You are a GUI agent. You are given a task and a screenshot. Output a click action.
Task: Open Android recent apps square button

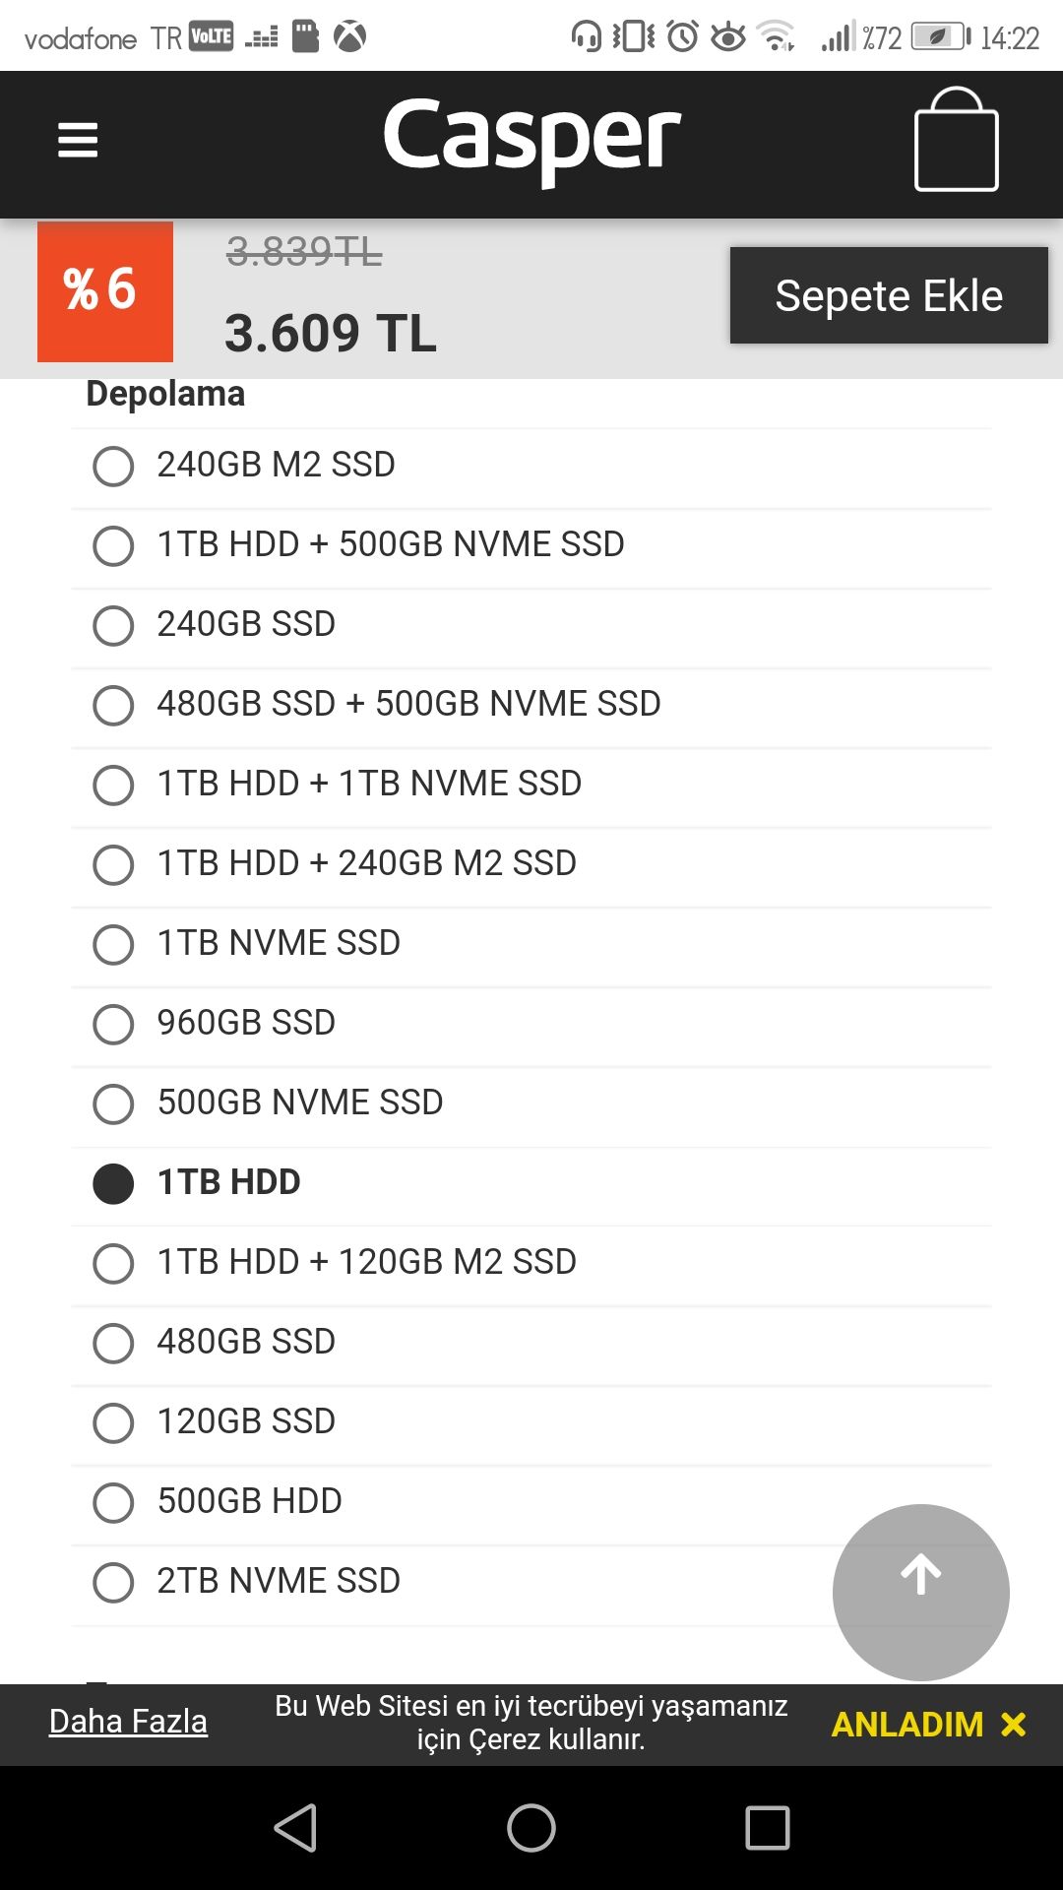click(767, 1828)
